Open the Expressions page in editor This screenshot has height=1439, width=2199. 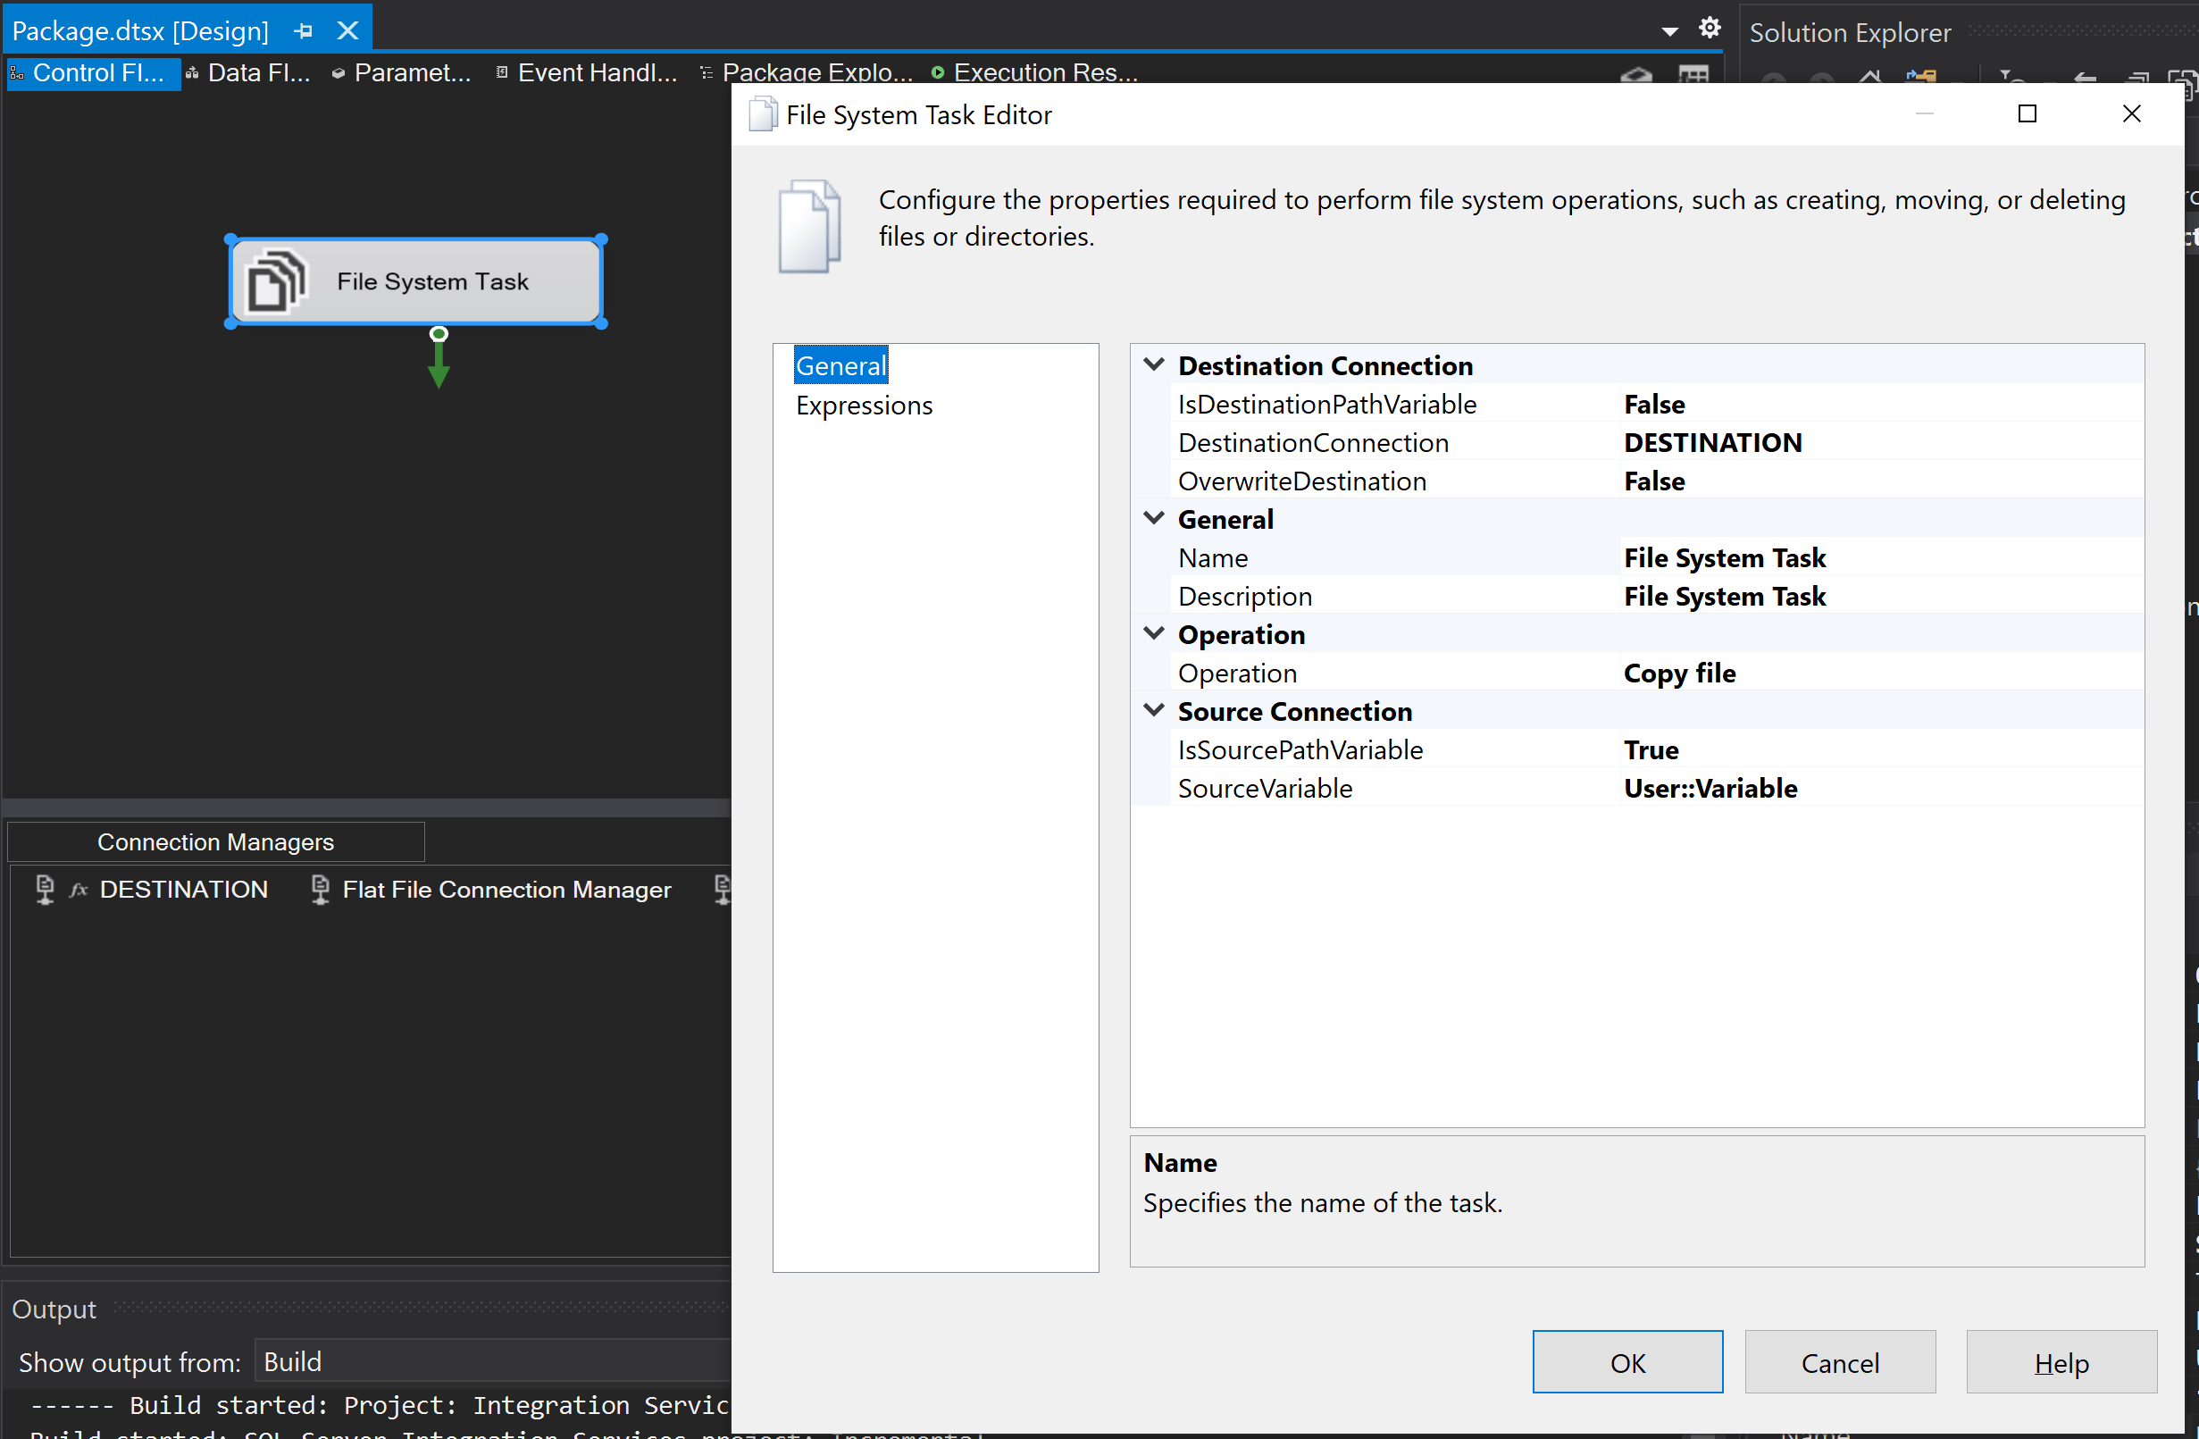click(x=864, y=405)
